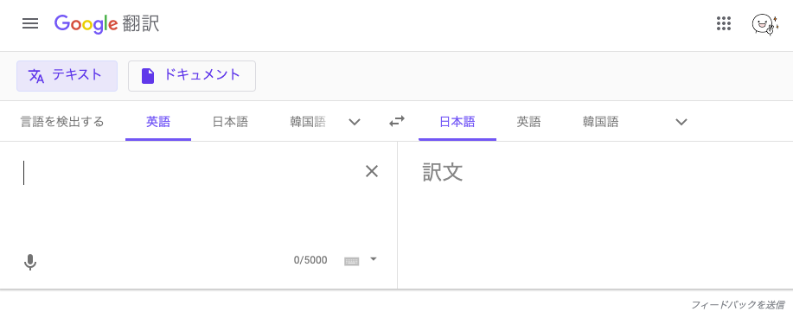
Task: Choose 日本語 as source language
Action: [230, 122]
